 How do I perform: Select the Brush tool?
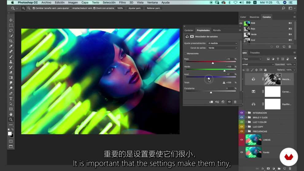[11, 56]
